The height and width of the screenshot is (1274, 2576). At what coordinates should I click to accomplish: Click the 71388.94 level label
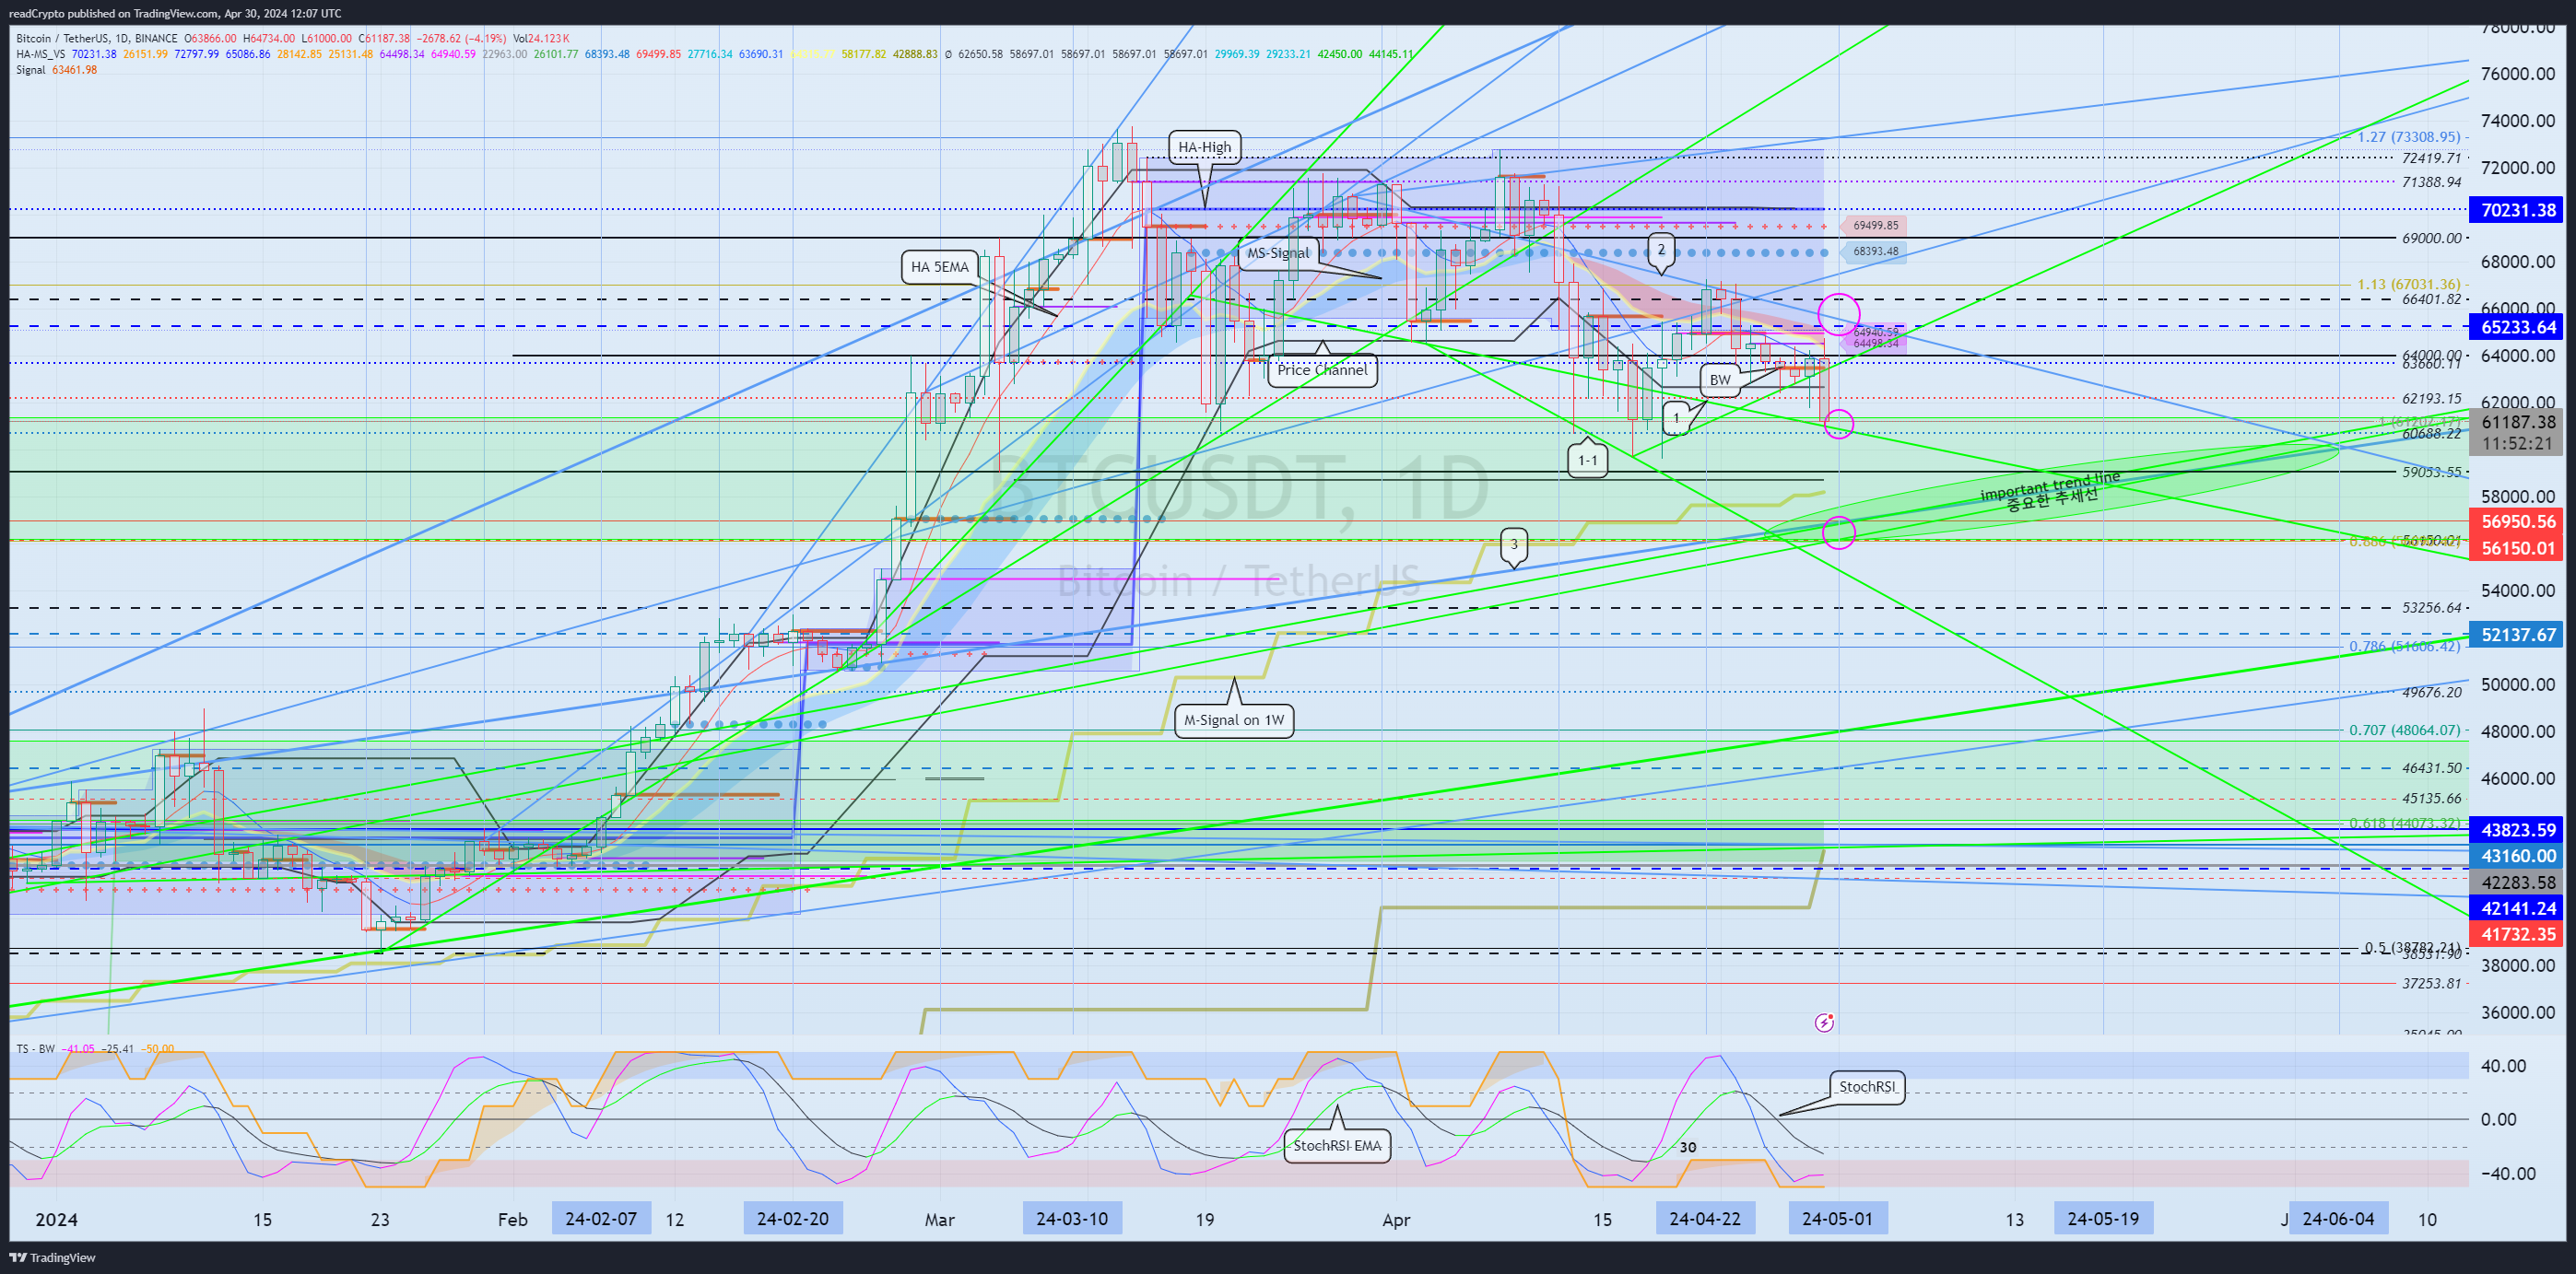[2431, 181]
